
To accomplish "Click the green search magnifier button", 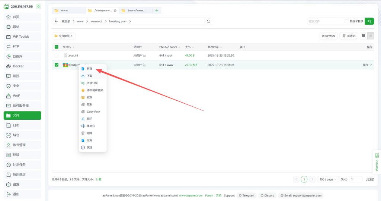I will pyautogui.click(x=369, y=21).
